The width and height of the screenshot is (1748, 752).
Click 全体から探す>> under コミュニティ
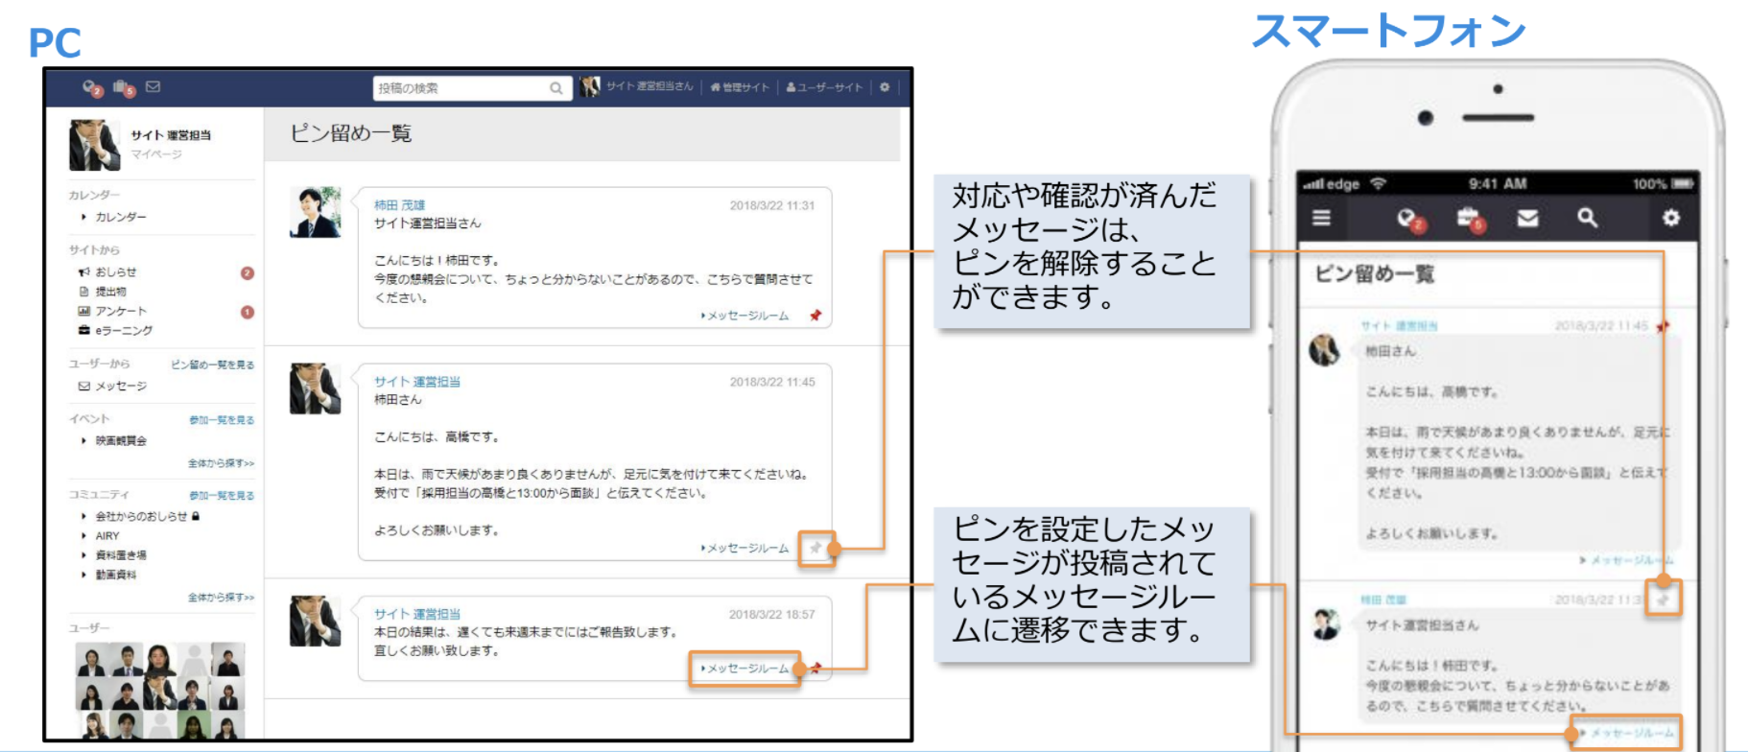pos(221,598)
